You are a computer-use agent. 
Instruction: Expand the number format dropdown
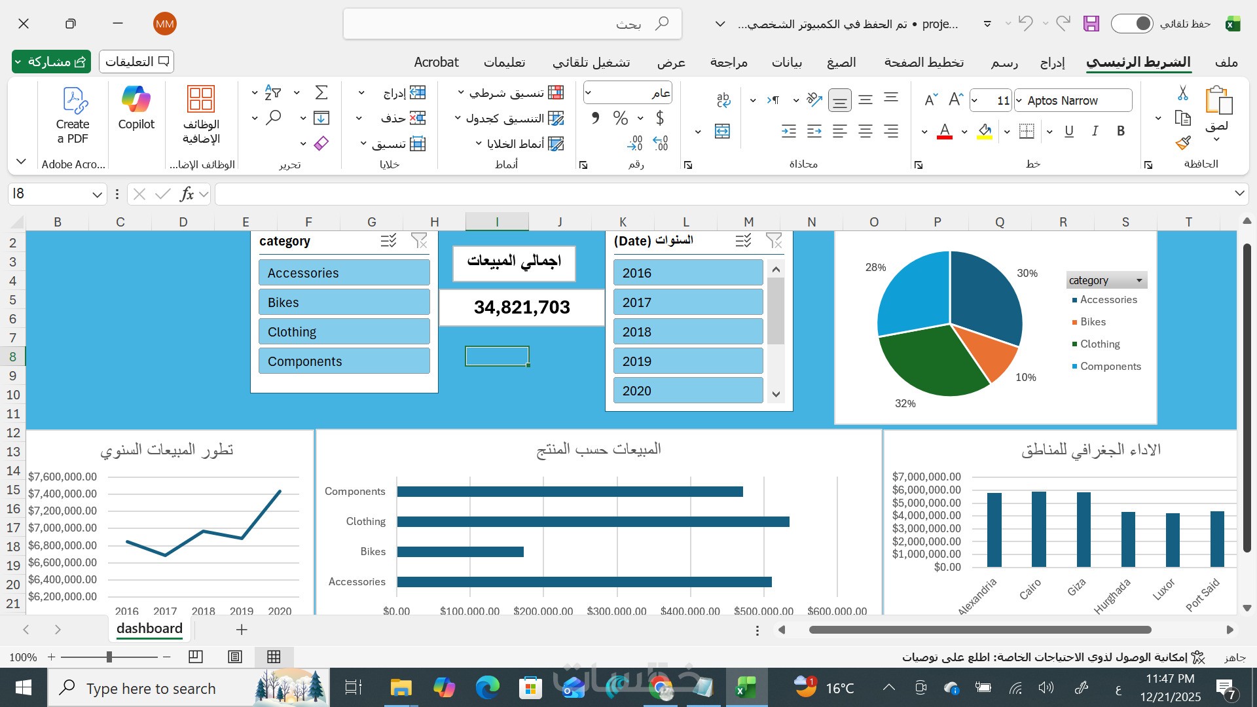(x=588, y=93)
